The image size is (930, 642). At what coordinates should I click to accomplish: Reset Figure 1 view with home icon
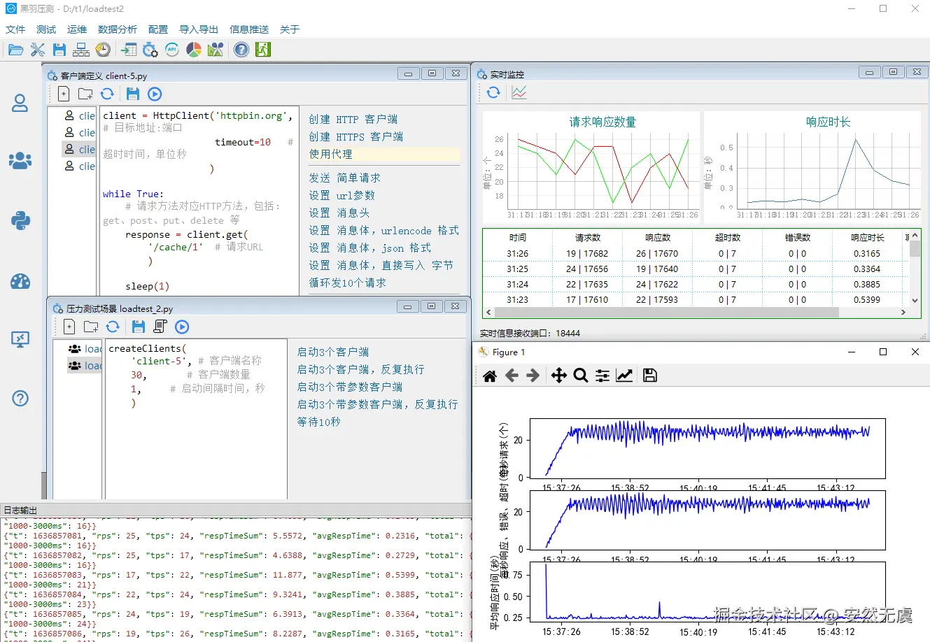click(x=490, y=376)
